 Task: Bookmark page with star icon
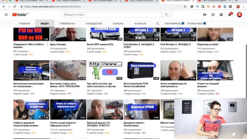point(185,7)
